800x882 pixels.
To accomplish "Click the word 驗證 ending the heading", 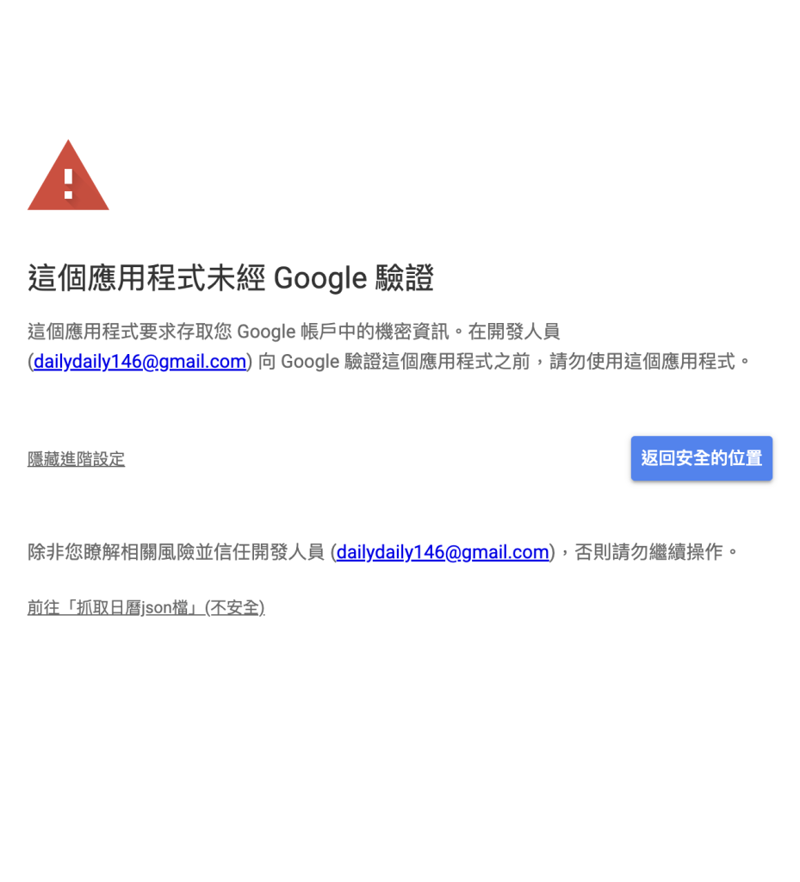I will [x=405, y=278].
